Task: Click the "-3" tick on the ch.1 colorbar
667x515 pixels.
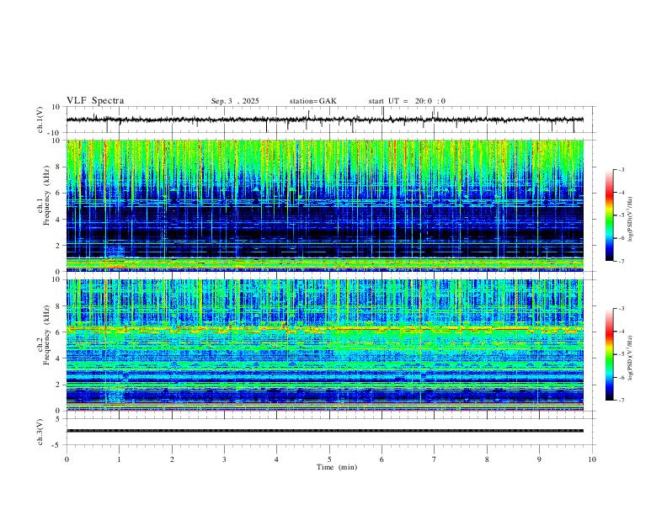Action: point(621,169)
